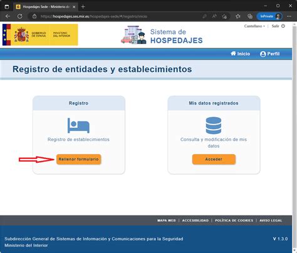
Task: Select the Hospedajes Sede browser tab
Action: pyautogui.click(x=46, y=7)
